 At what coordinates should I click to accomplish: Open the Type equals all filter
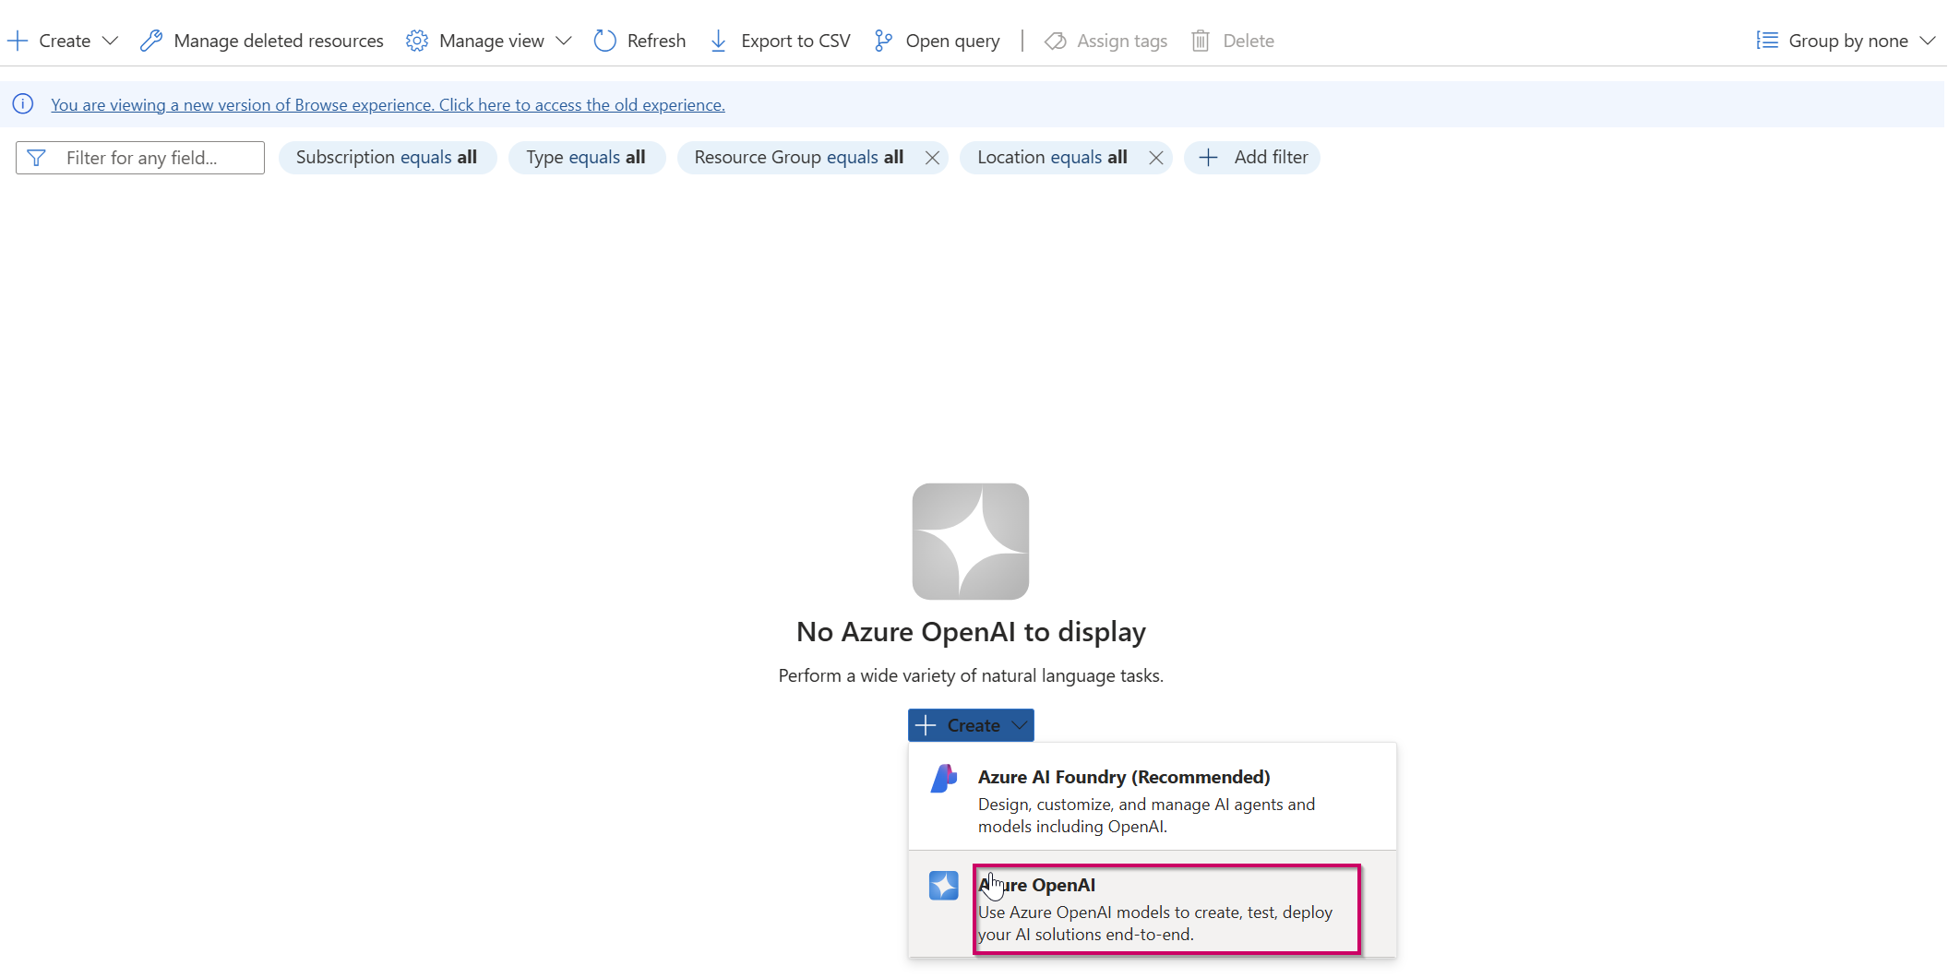[587, 158]
